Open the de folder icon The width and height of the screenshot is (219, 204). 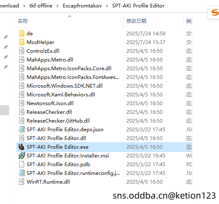pos(22,33)
